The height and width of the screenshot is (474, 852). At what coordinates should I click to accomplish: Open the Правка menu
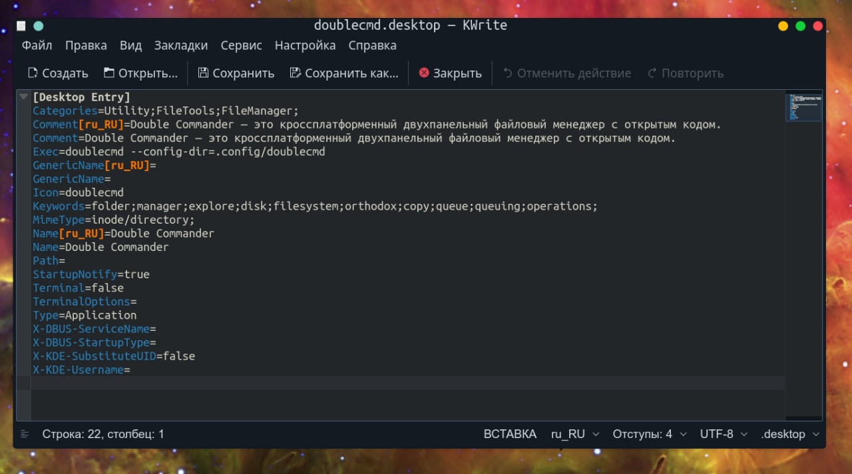pos(86,45)
